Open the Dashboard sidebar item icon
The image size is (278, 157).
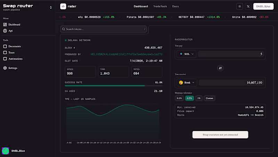[x=5, y=24]
